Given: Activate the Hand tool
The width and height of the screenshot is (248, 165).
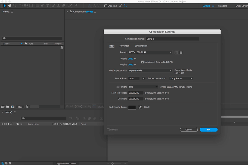Looking at the screenshot, I should 10,6.
